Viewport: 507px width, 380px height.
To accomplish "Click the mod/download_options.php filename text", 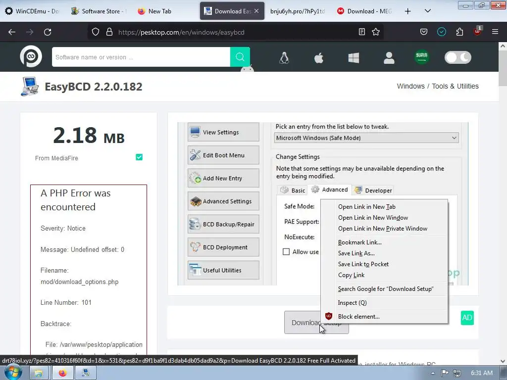I will tap(80, 282).
